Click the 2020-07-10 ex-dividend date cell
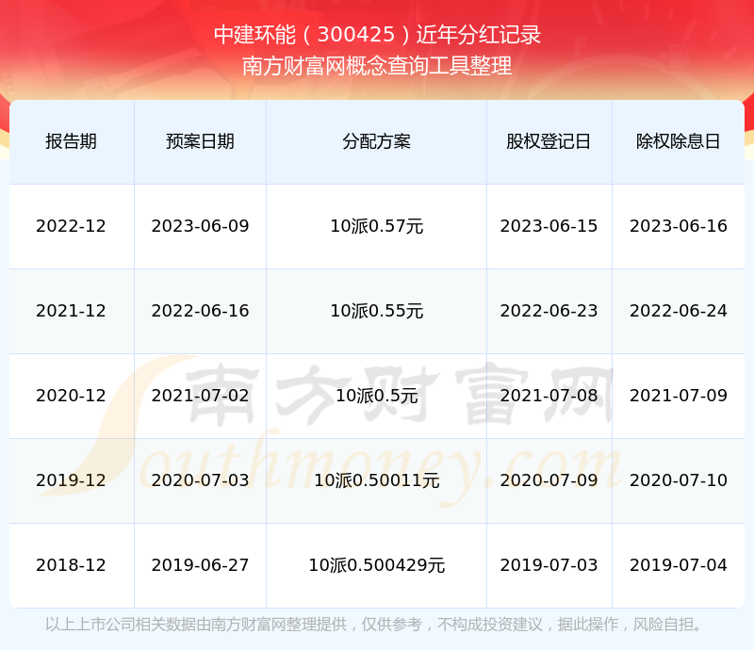This screenshot has width=754, height=650. click(x=678, y=479)
